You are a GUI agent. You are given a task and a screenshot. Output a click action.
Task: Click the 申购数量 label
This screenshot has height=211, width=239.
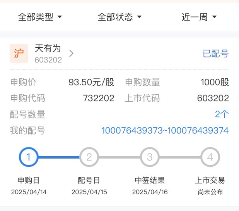pos(142,82)
